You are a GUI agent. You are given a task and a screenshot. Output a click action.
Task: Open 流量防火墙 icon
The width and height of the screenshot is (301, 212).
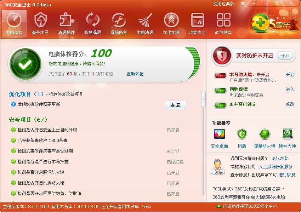265,134
